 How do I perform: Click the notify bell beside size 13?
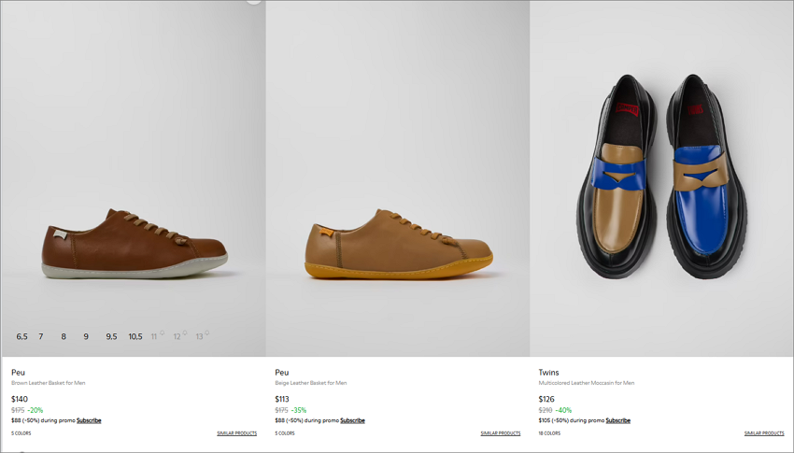(x=206, y=333)
